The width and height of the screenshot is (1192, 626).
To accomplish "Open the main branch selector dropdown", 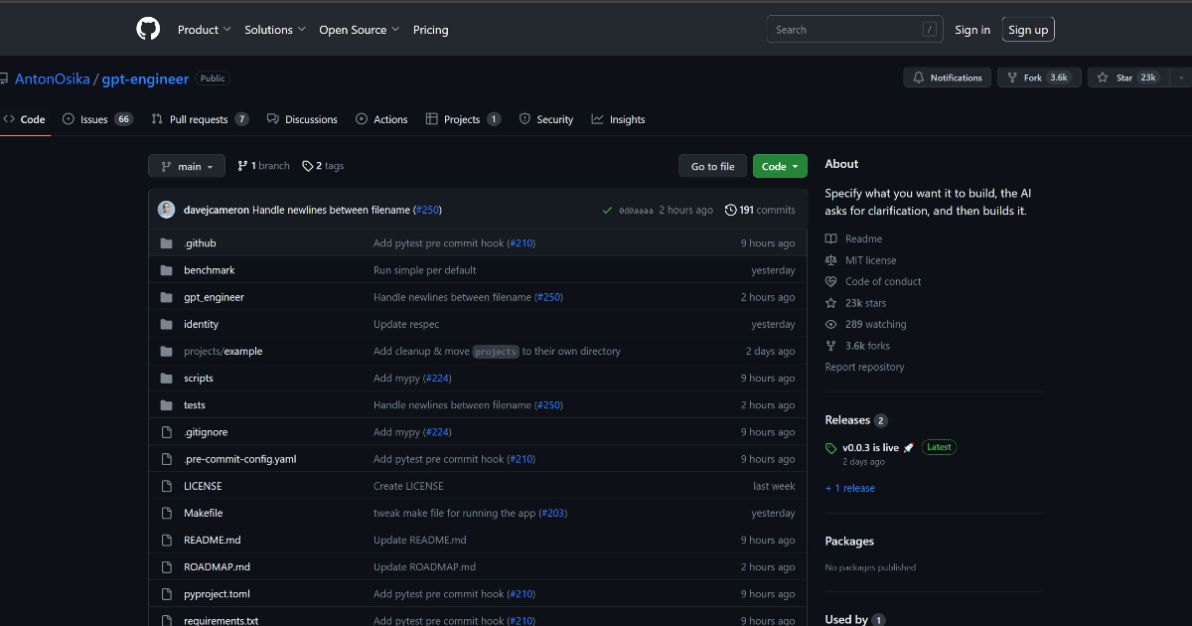I will (x=186, y=166).
